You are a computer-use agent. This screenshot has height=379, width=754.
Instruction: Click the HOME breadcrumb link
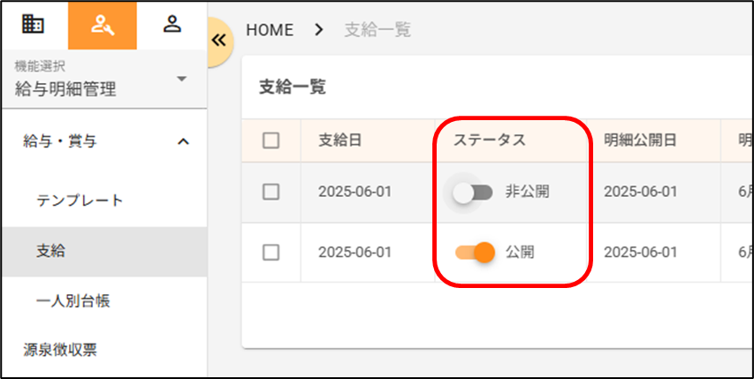coord(270,30)
